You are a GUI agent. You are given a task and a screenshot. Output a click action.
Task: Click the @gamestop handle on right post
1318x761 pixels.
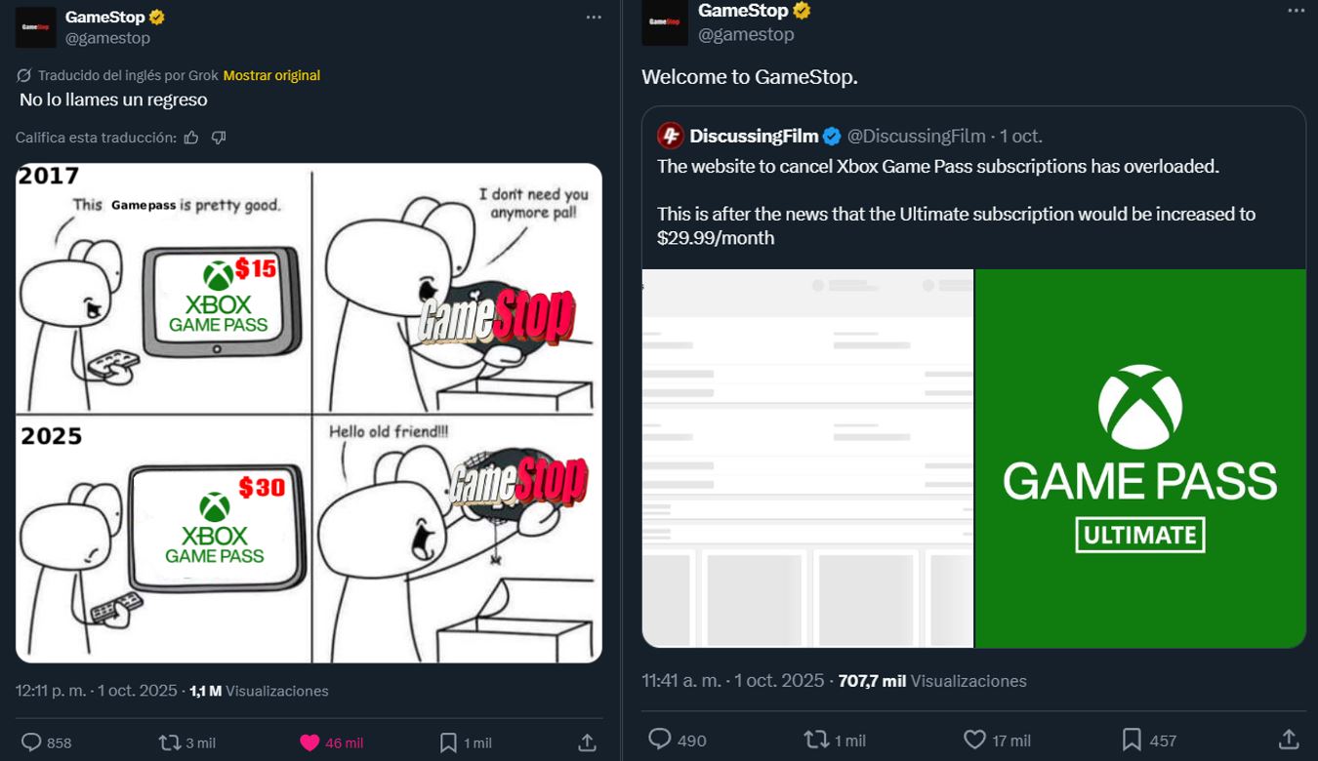[746, 34]
